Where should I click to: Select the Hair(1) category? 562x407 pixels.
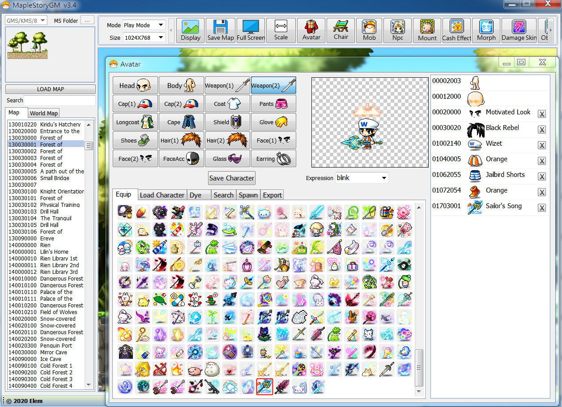coord(181,140)
